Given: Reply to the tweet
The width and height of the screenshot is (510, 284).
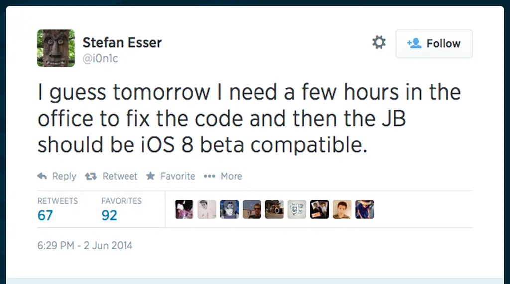Looking at the screenshot, I should [57, 176].
